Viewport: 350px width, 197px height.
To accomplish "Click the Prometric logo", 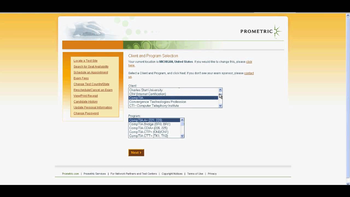I will [261, 31].
